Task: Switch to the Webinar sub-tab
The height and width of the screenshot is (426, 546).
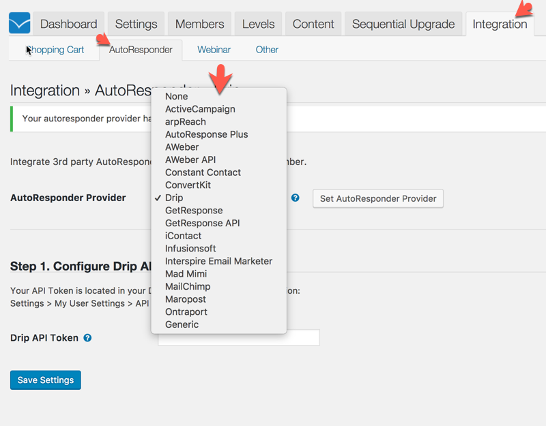Action: [214, 50]
